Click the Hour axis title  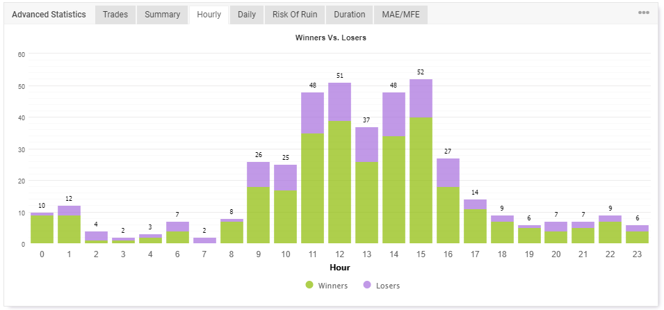(339, 268)
